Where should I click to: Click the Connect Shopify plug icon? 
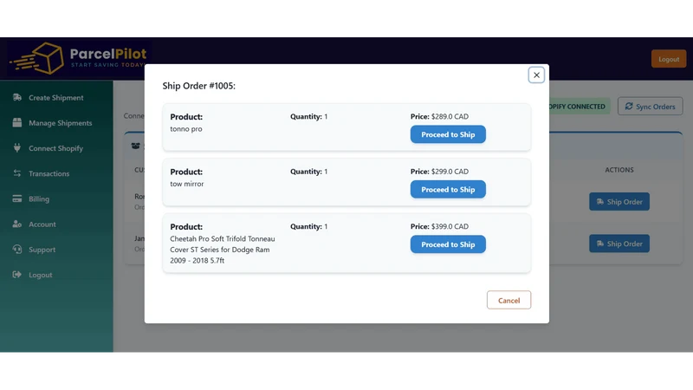click(x=17, y=147)
